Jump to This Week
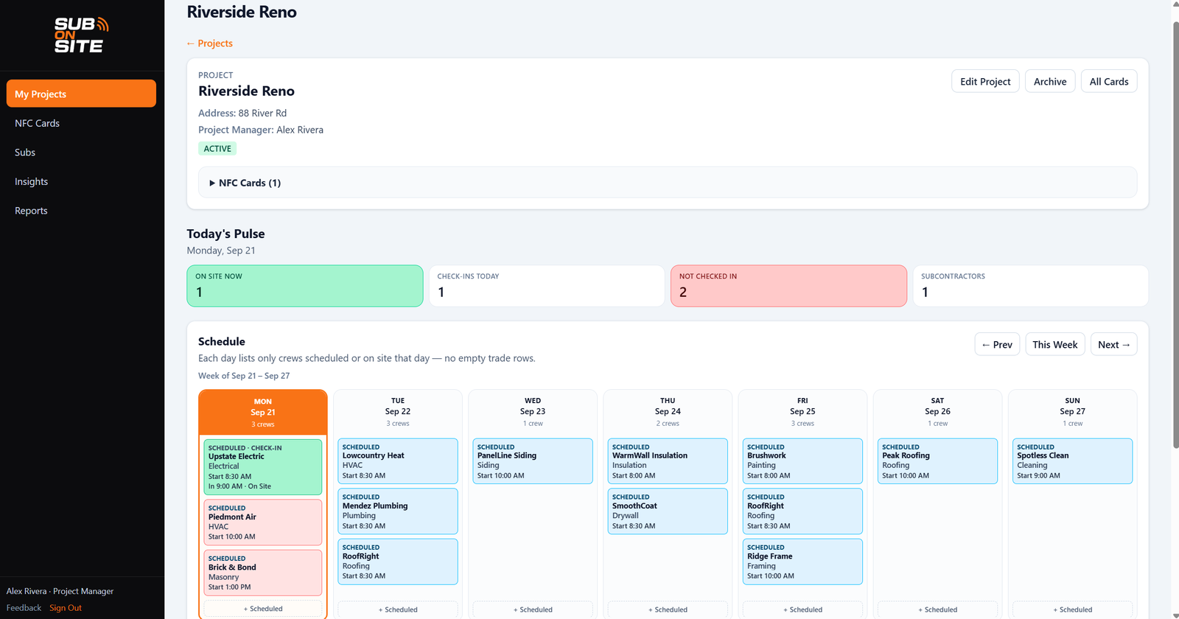 coord(1054,344)
